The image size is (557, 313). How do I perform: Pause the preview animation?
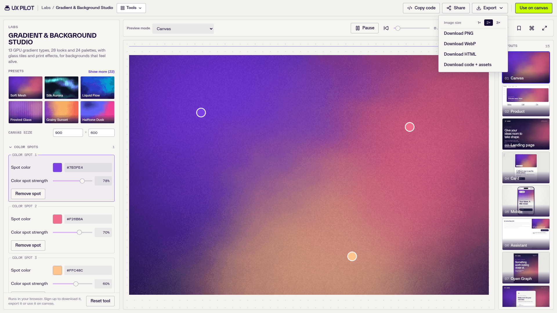[365, 28]
